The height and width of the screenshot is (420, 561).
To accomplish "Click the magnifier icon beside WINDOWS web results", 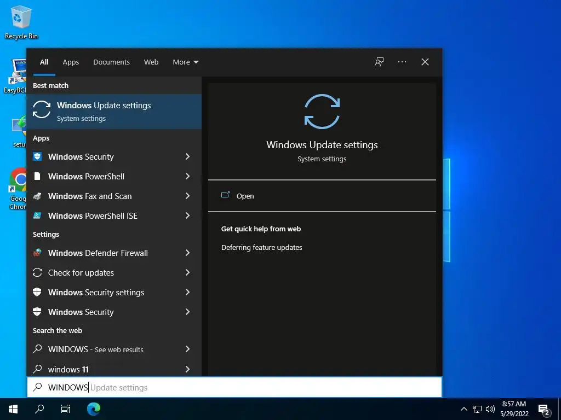I will point(37,349).
